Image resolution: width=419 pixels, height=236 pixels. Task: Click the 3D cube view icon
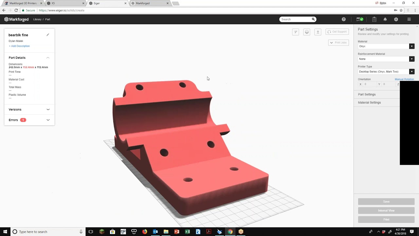pyautogui.click(x=307, y=32)
